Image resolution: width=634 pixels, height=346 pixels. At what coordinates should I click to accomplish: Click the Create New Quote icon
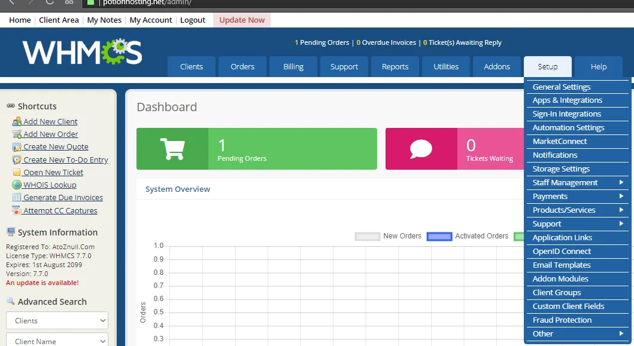(x=17, y=147)
